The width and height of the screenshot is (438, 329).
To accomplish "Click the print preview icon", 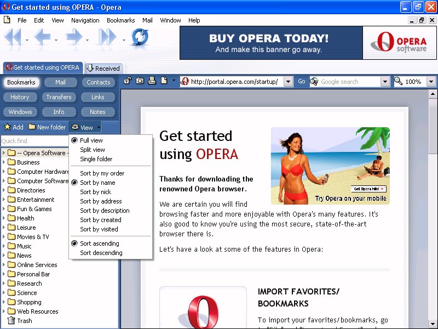I will 152,81.
